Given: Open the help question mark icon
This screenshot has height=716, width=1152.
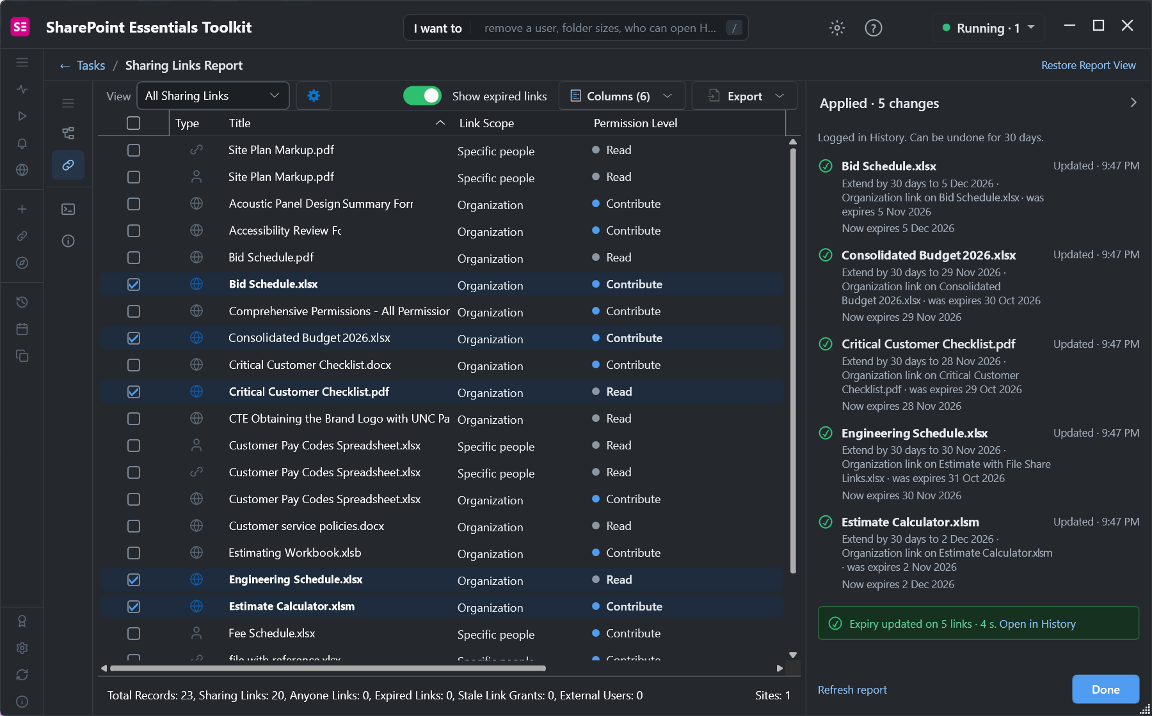Looking at the screenshot, I should coord(873,27).
